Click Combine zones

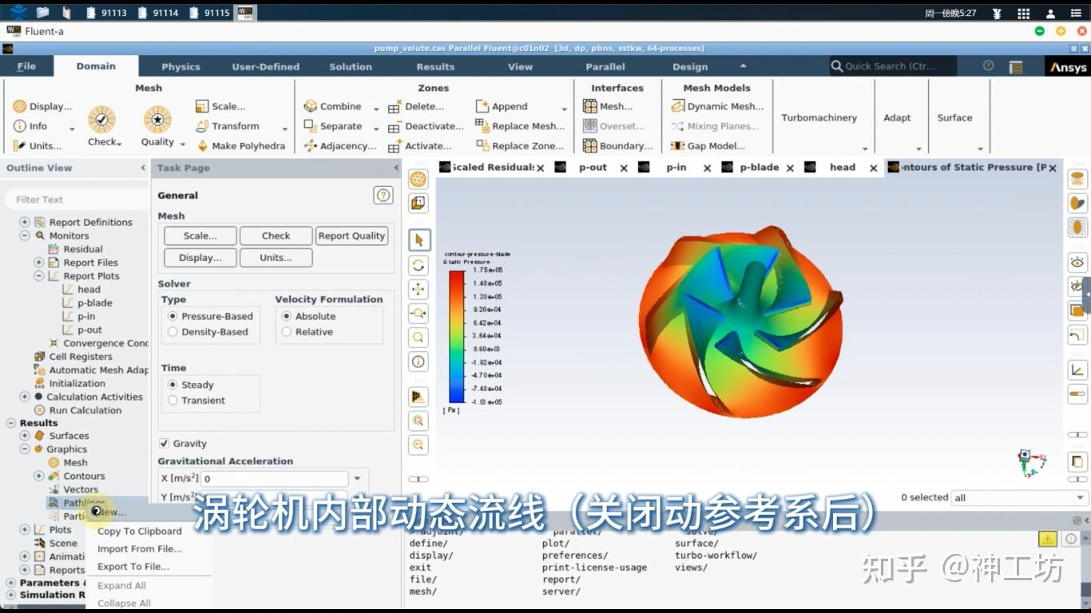click(x=332, y=106)
